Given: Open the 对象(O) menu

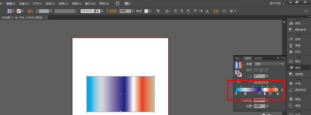Looking at the screenshot, I should 24,3.
